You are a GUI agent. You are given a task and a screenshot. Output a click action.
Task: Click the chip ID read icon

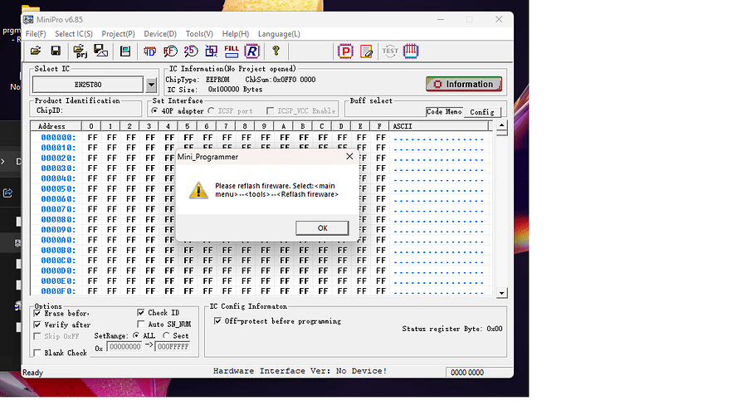(x=149, y=51)
